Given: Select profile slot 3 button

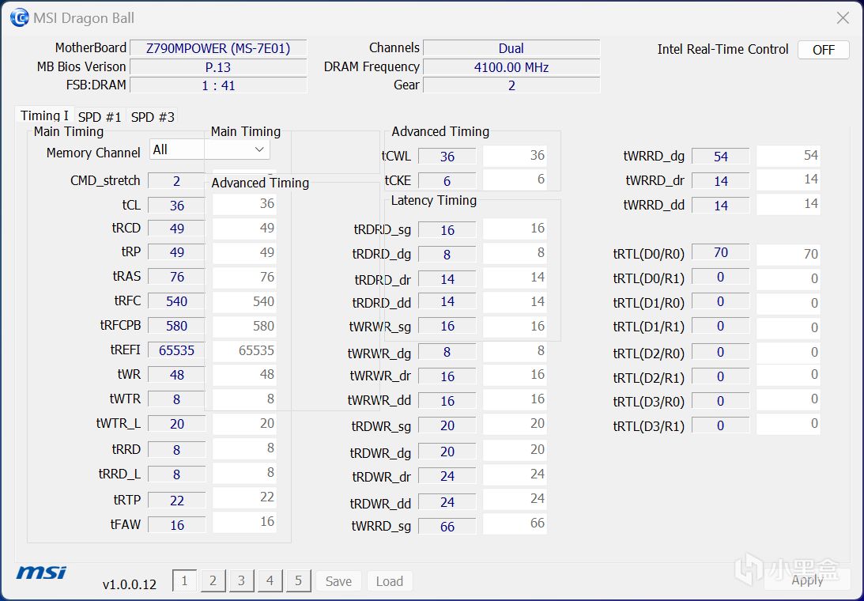Looking at the screenshot, I should point(241,580).
